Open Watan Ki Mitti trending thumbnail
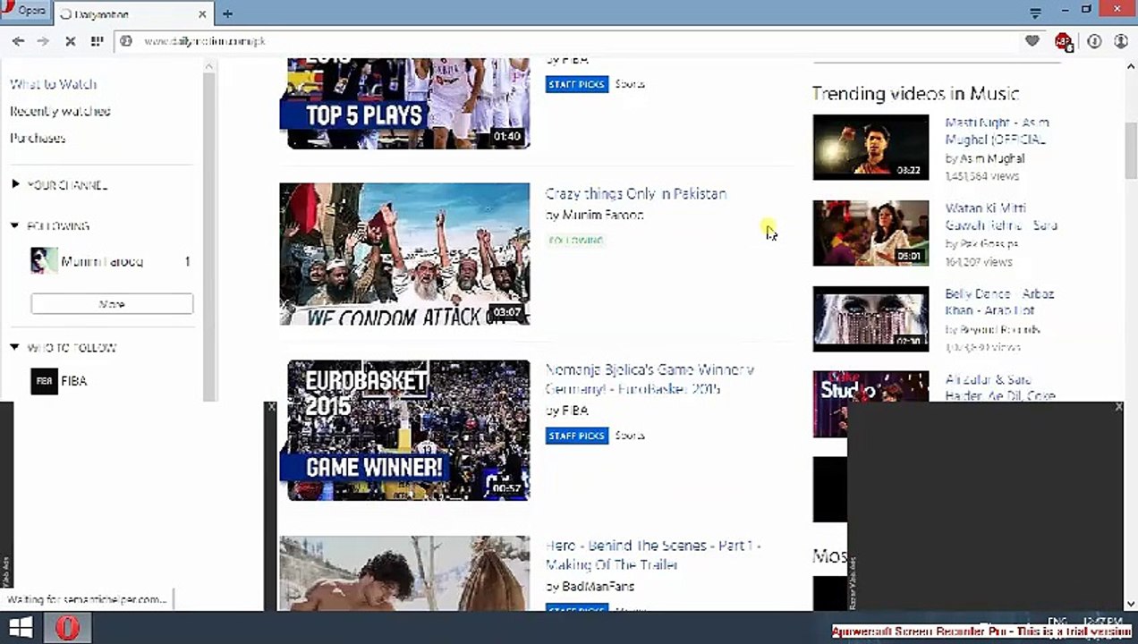 point(870,233)
